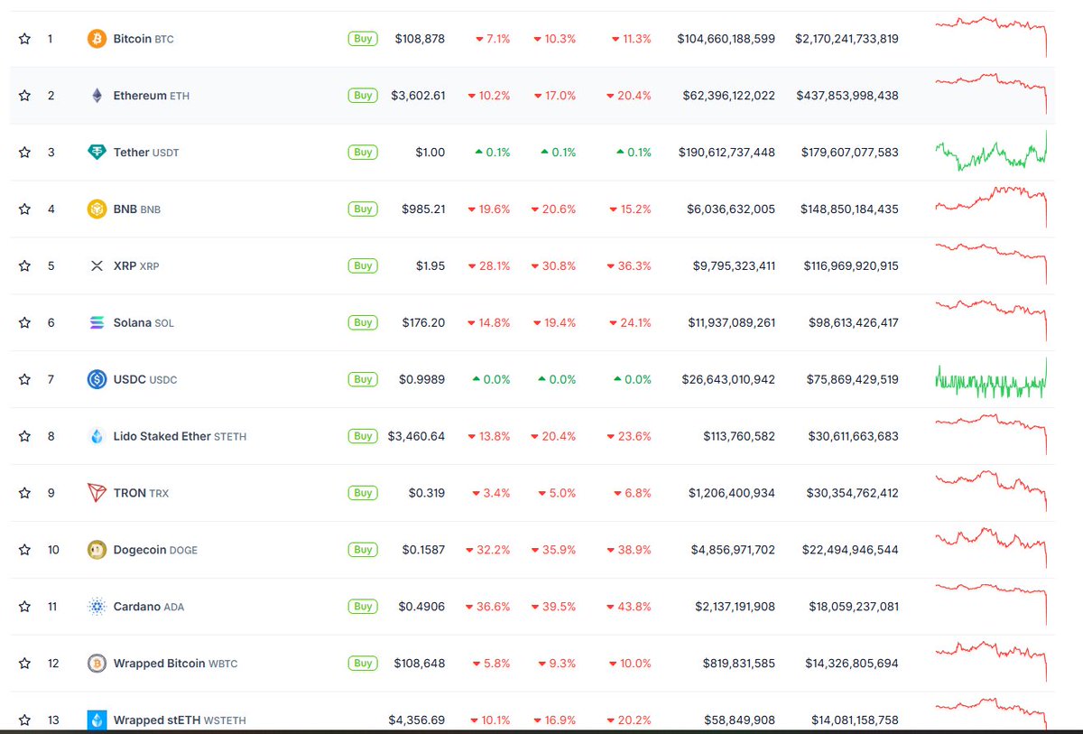Open the Bitcoin BTC coin page

coord(143,40)
